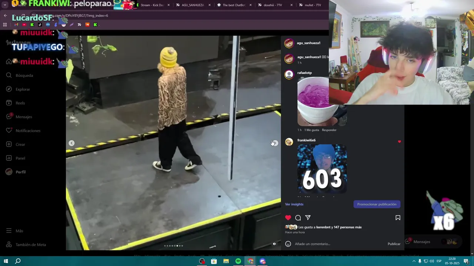Open the purple drink GIF in rafaelotp's comment
The height and width of the screenshot is (266, 474).
pos(322,101)
